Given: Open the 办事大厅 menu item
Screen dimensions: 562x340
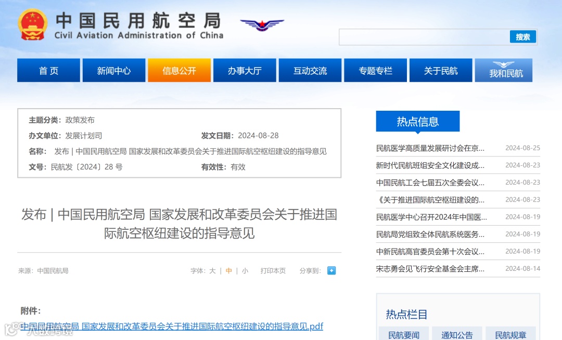Looking at the screenshot, I should click(x=245, y=71).
